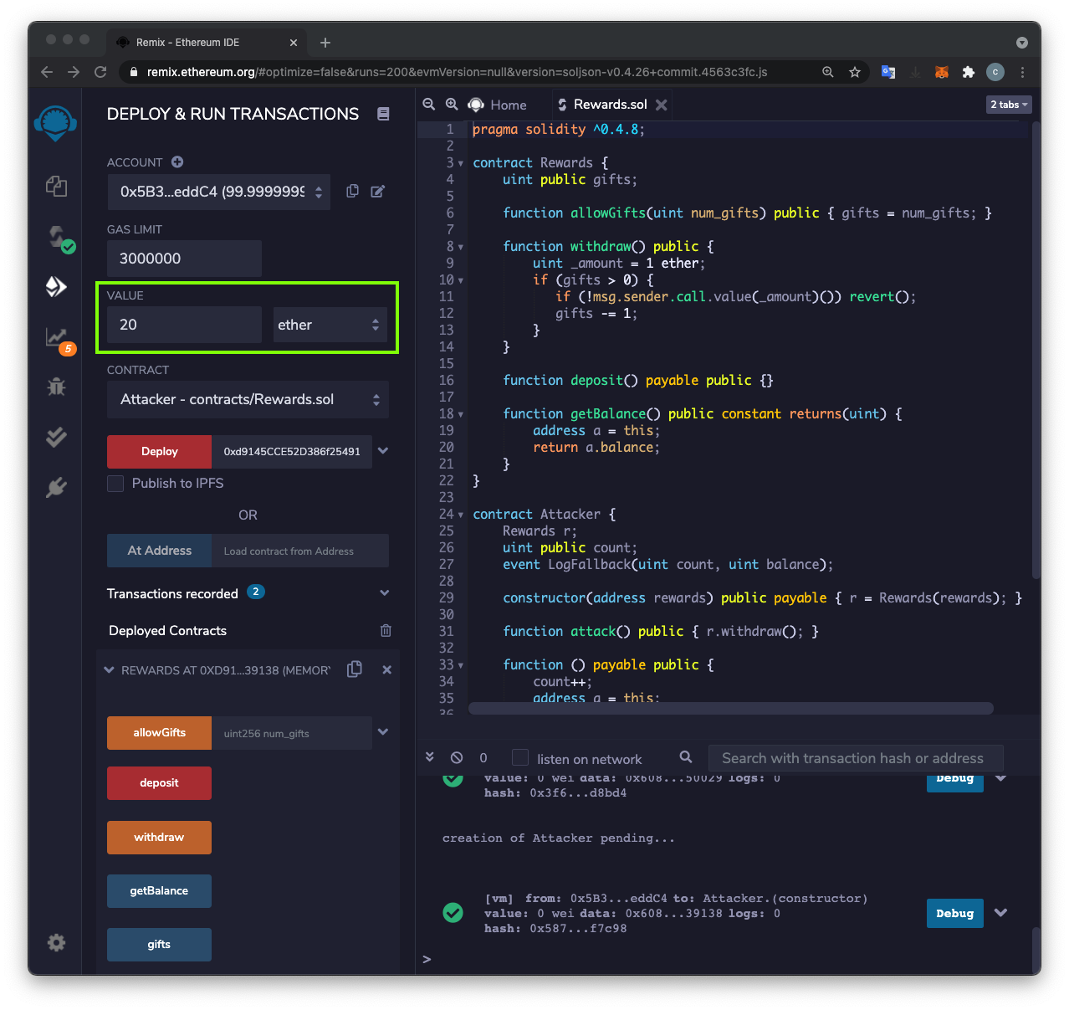Image resolution: width=1069 pixels, height=1010 pixels.
Task: Open the Plugin Manager plug icon
Action: 56,487
